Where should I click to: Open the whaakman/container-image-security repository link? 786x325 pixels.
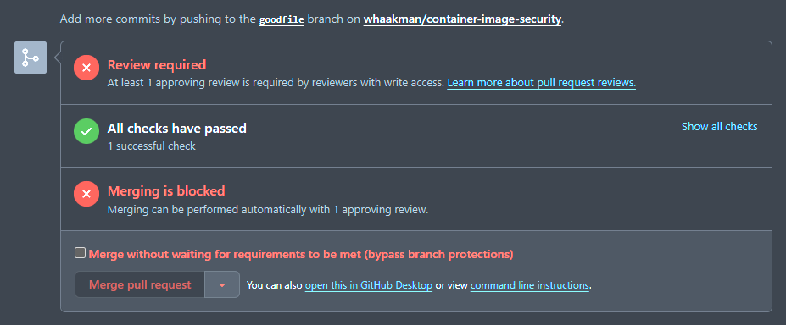[x=462, y=20]
